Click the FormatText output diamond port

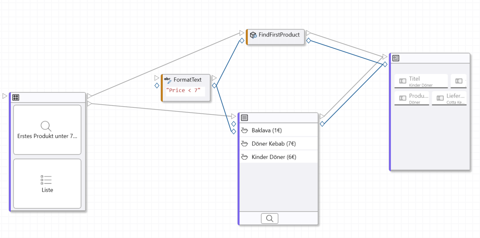[214, 85]
